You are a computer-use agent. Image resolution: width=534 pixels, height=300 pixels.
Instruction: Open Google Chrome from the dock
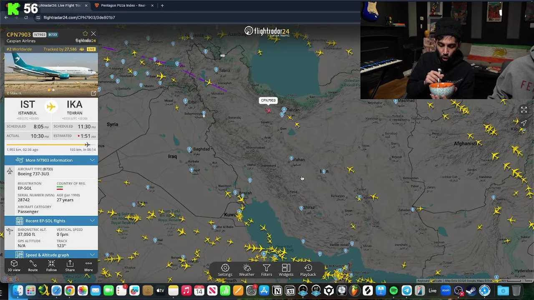click(x=70, y=290)
